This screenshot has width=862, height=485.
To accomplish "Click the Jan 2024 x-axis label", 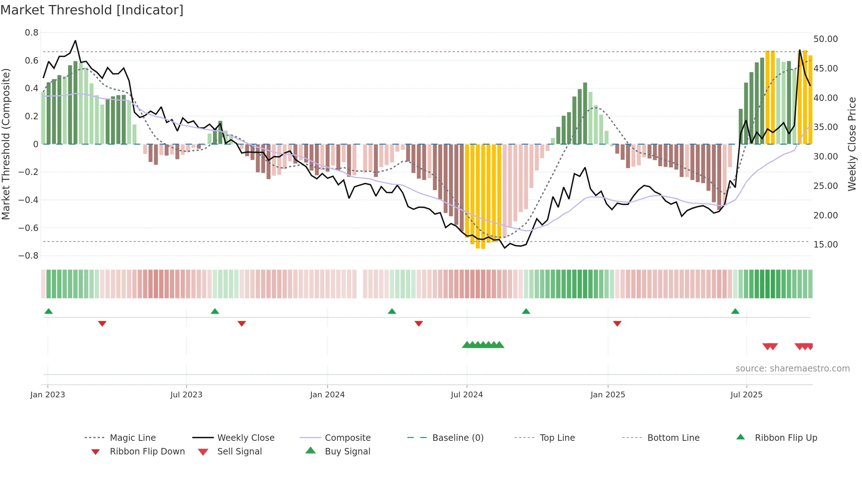I will pyautogui.click(x=328, y=394).
